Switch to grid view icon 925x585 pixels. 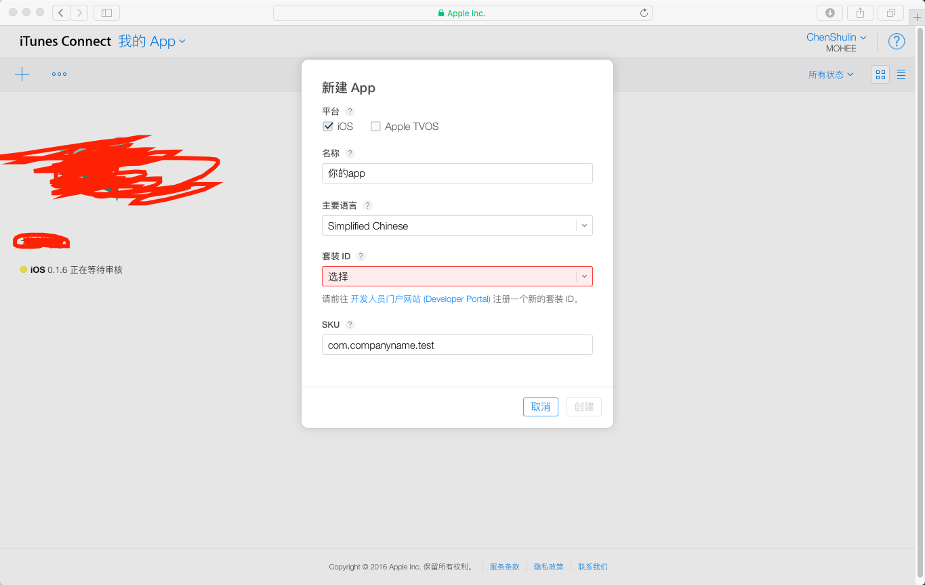tap(880, 74)
